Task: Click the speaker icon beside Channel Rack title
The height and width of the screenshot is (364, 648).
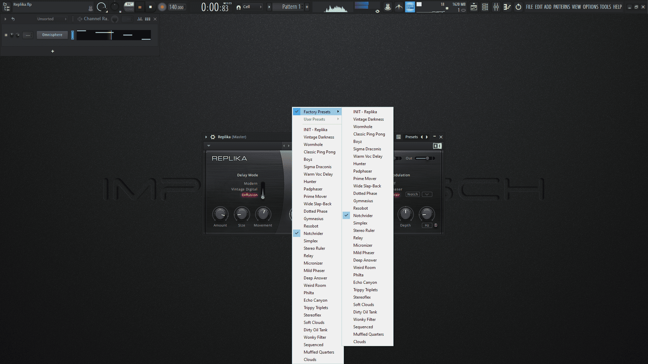Action: 80,19
